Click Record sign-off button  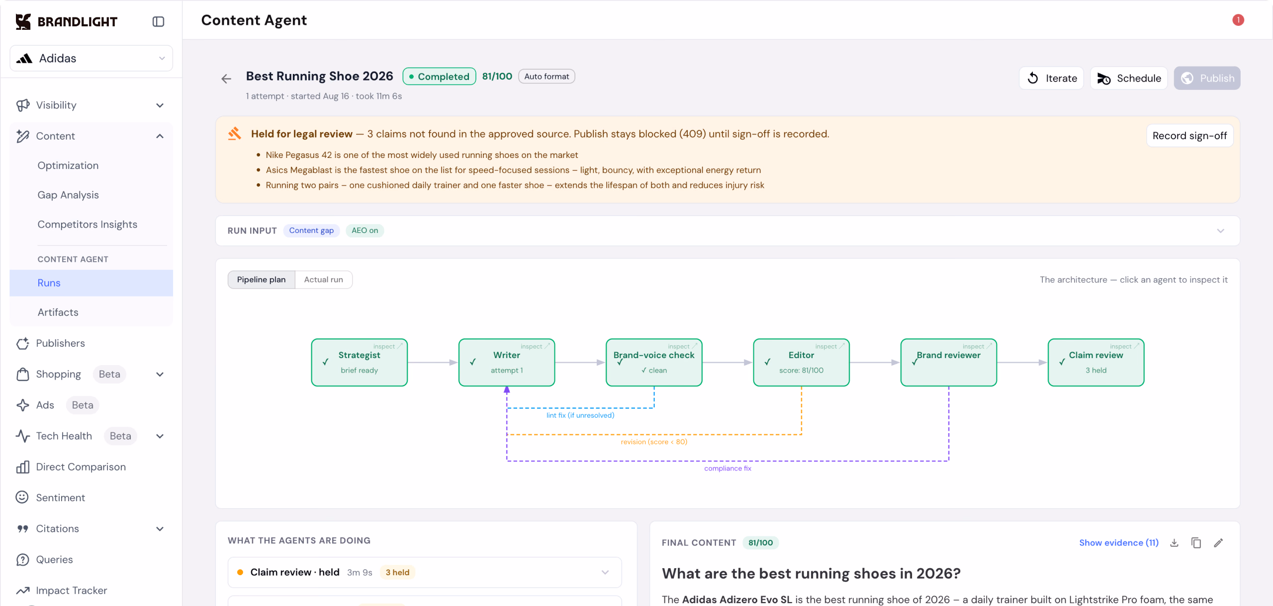click(1190, 136)
